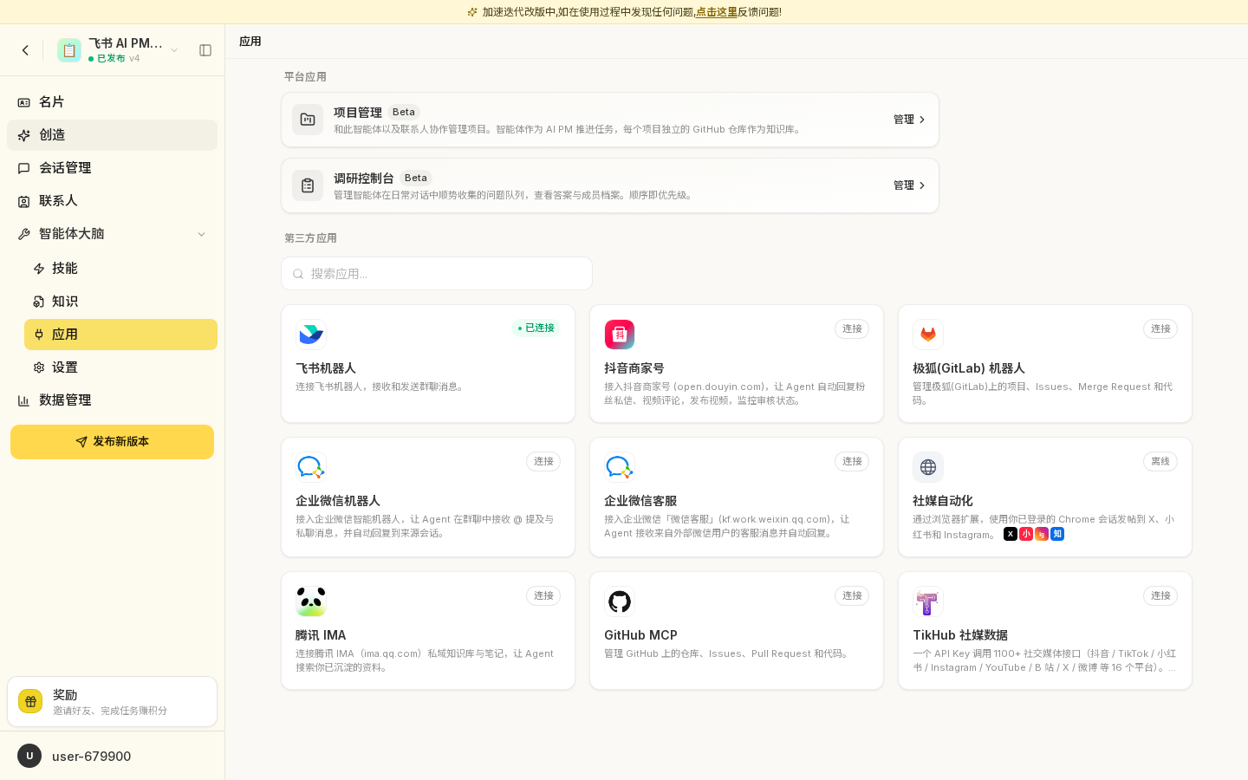
Task: Connect 腾讯 IMA
Action: [x=543, y=595]
